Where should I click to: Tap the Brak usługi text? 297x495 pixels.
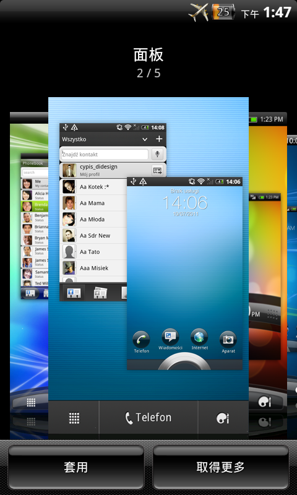click(x=184, y=191)
